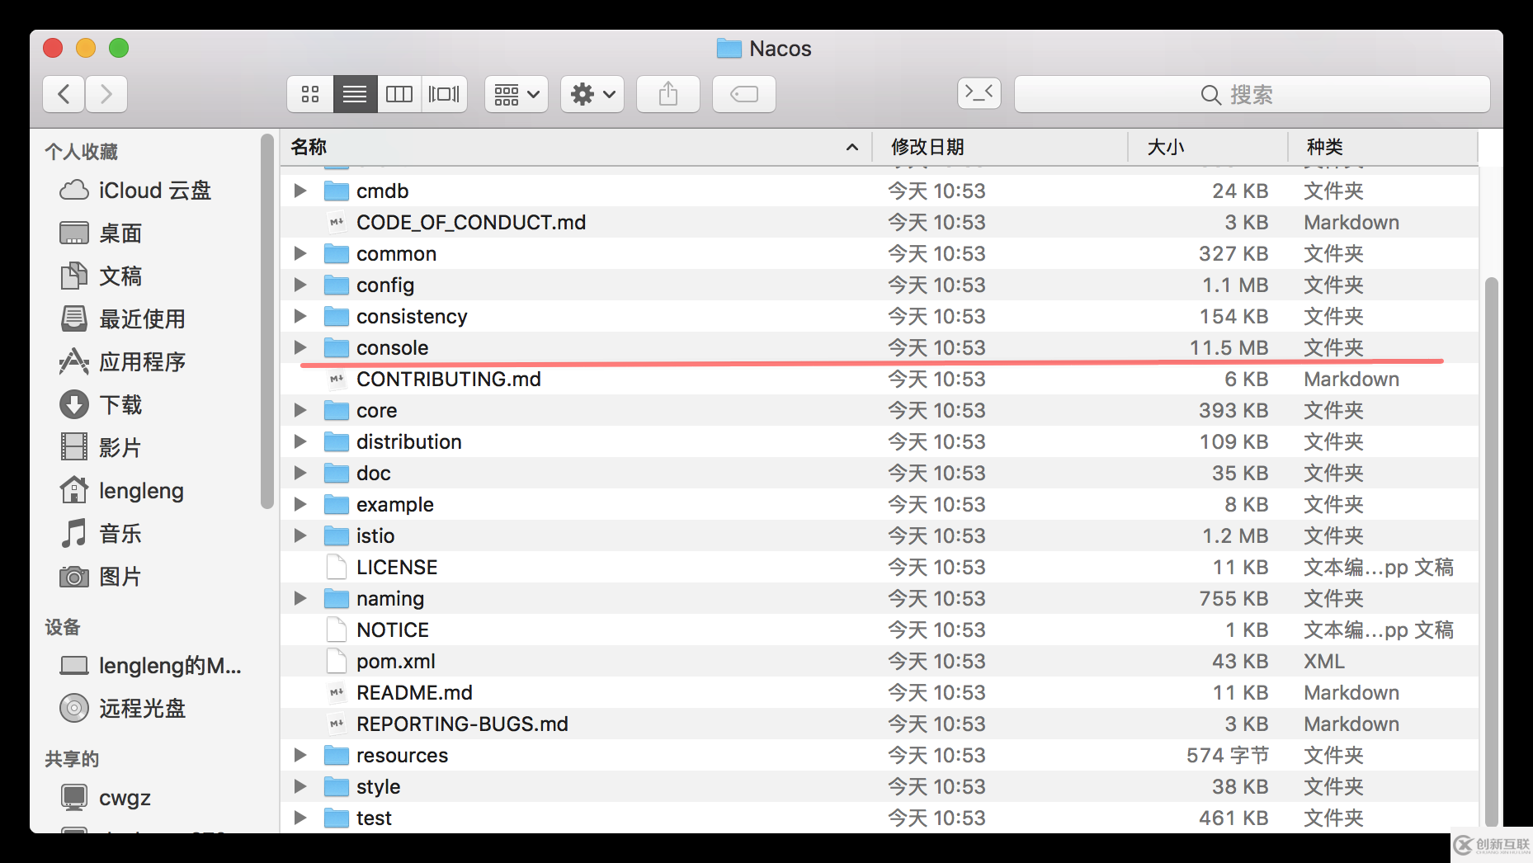Open 应用程序 in the sidebar

coord(122,362)
